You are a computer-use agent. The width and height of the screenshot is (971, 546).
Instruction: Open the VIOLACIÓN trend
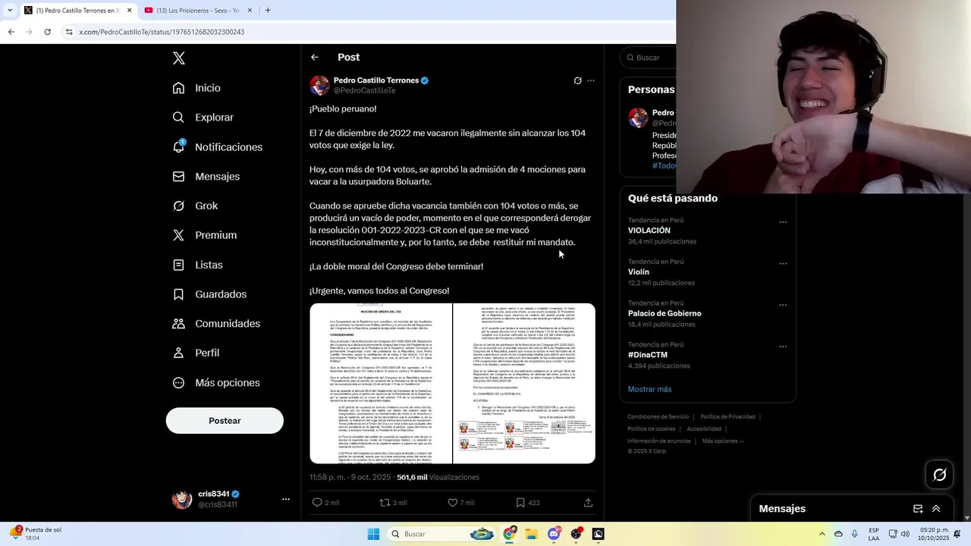coord(649,231)
